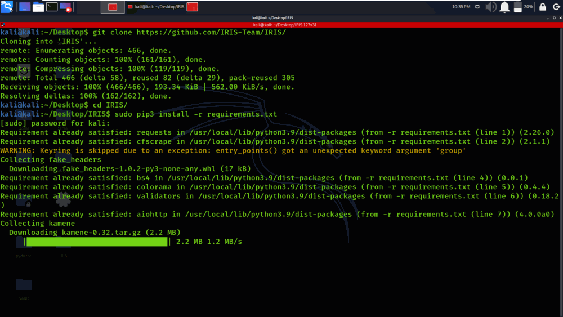Screen dimensions: 563x317
Task: Click the colorama requirement satisfied line
Action: coord(275,187)
